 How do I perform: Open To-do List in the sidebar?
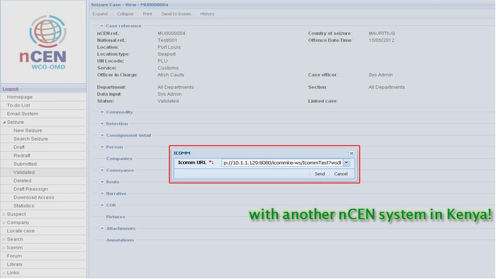coord(19,105)
